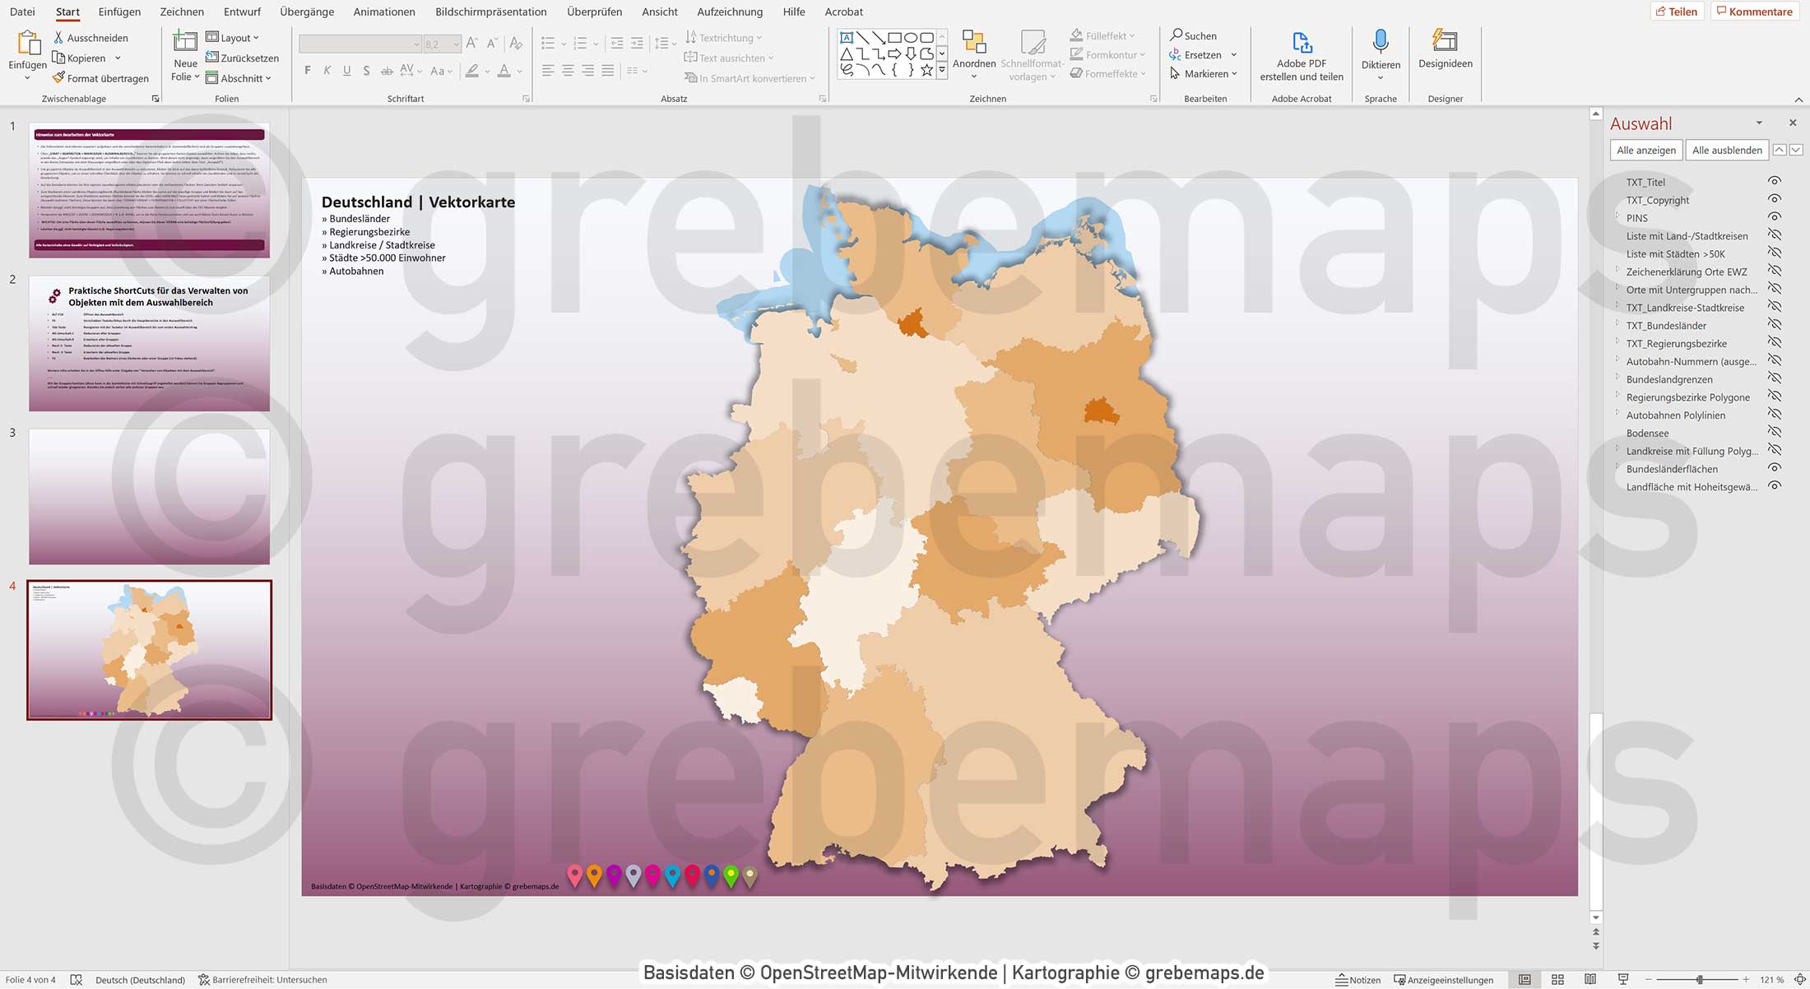Expand the Regierungsbezirke Polygone group
1810x989 pixels.
tap(1617, 397)
